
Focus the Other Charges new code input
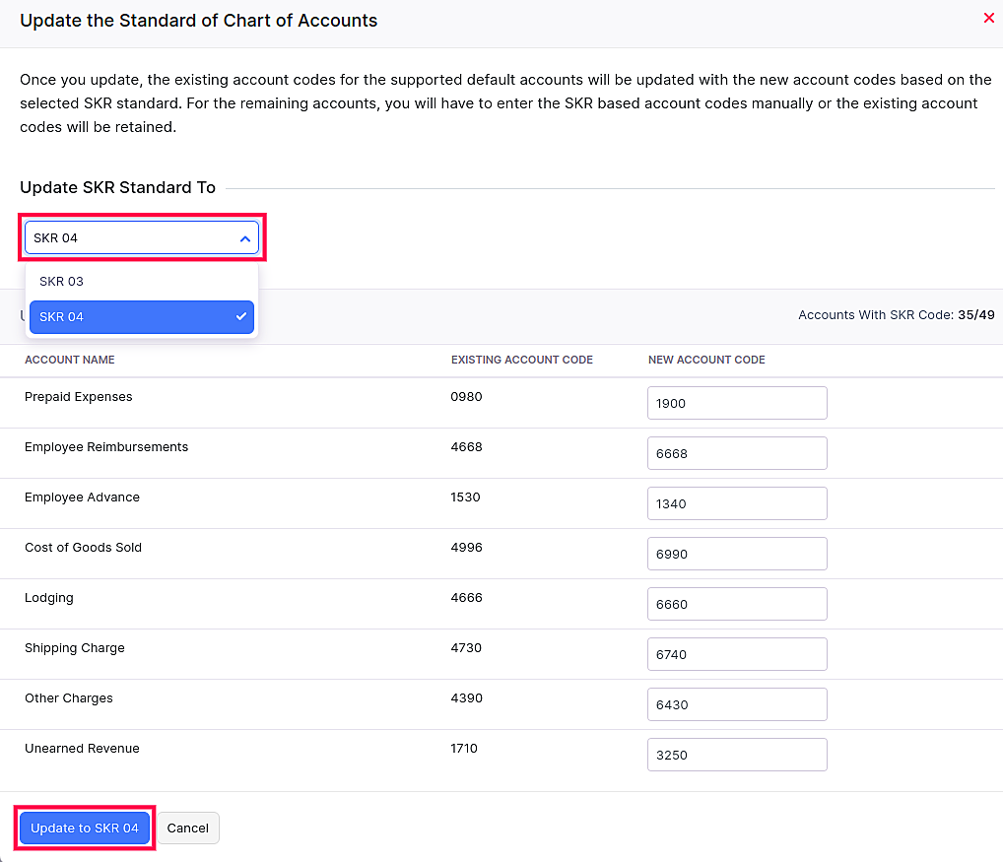[736, 704]
